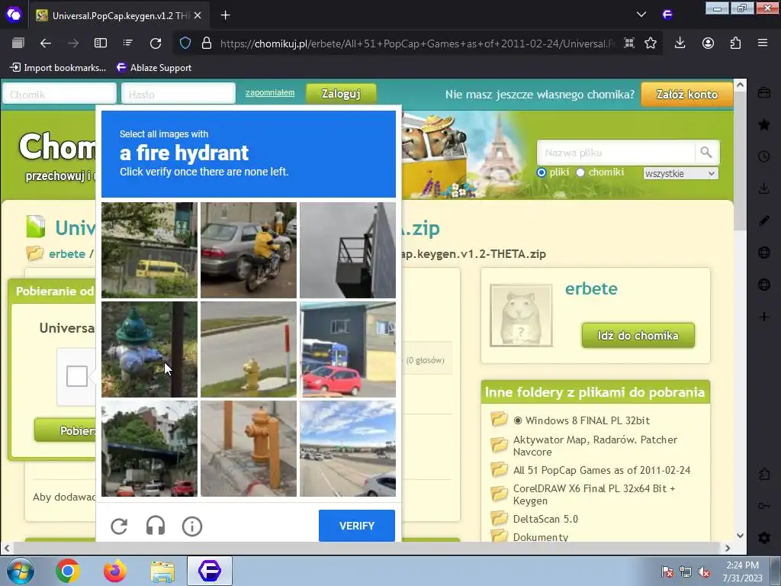Launch Firefox from taskbar
Viewport: 781px width, 586px height.
pos(115,571)
